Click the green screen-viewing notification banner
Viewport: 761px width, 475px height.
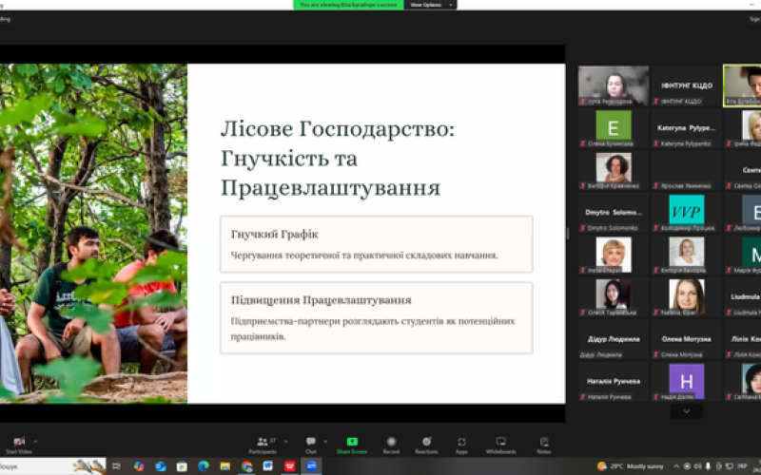(348, 5)
